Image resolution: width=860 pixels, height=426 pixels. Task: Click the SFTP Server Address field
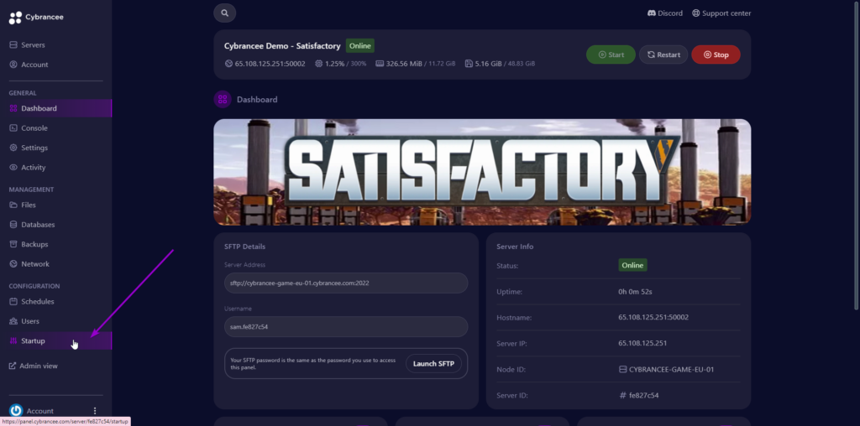tap(346, 283)
